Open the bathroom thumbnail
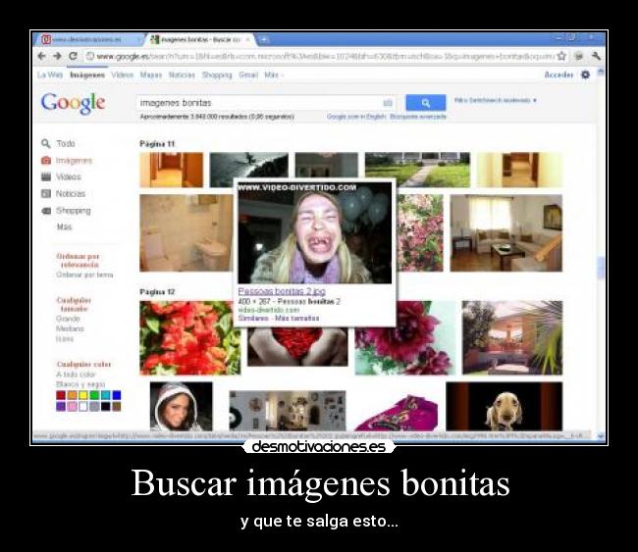The image size is (638, 552). click(186, 233)
